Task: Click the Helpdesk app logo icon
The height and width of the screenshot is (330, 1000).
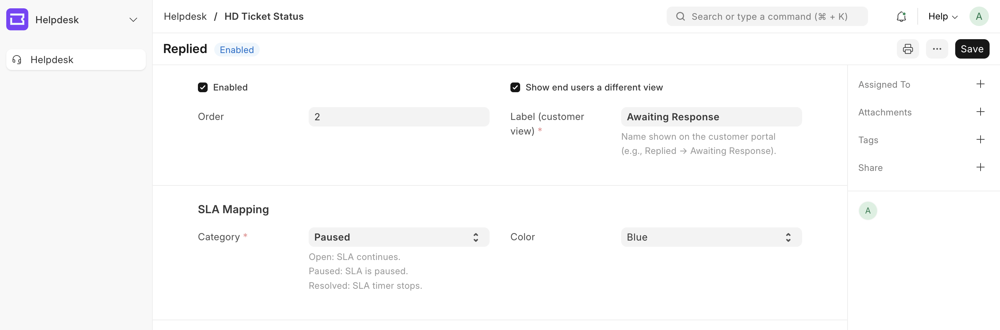Action: point(17,19)
